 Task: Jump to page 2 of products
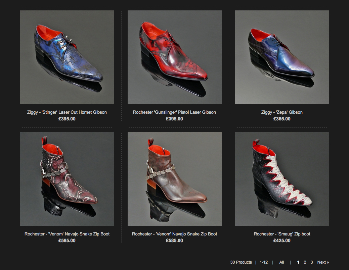coord(305,262)
